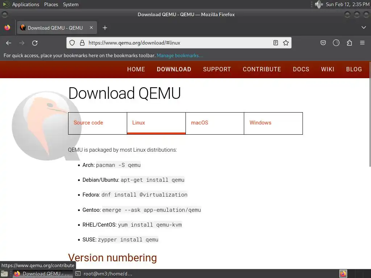Open DOWNLOAD in site navigation

tap(174, 69)
